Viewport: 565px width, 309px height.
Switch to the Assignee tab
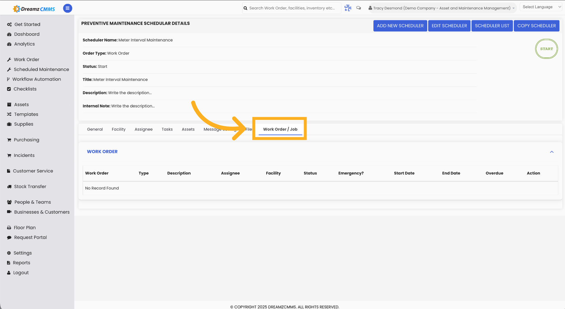144,129
